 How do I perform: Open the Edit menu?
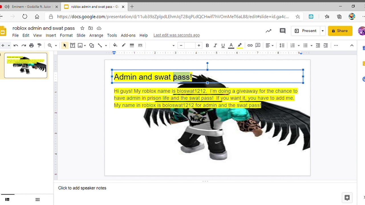pos(26,35)
